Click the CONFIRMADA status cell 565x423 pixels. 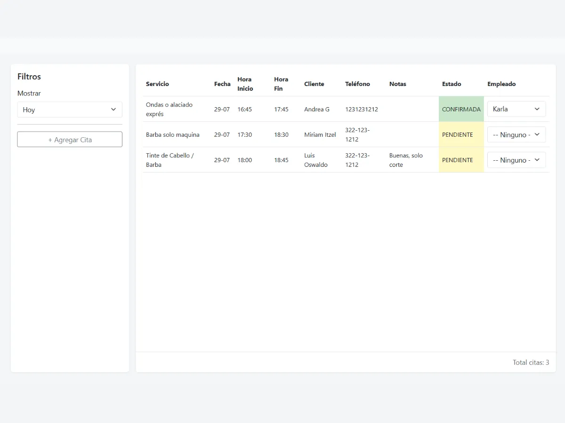point(461,109)
